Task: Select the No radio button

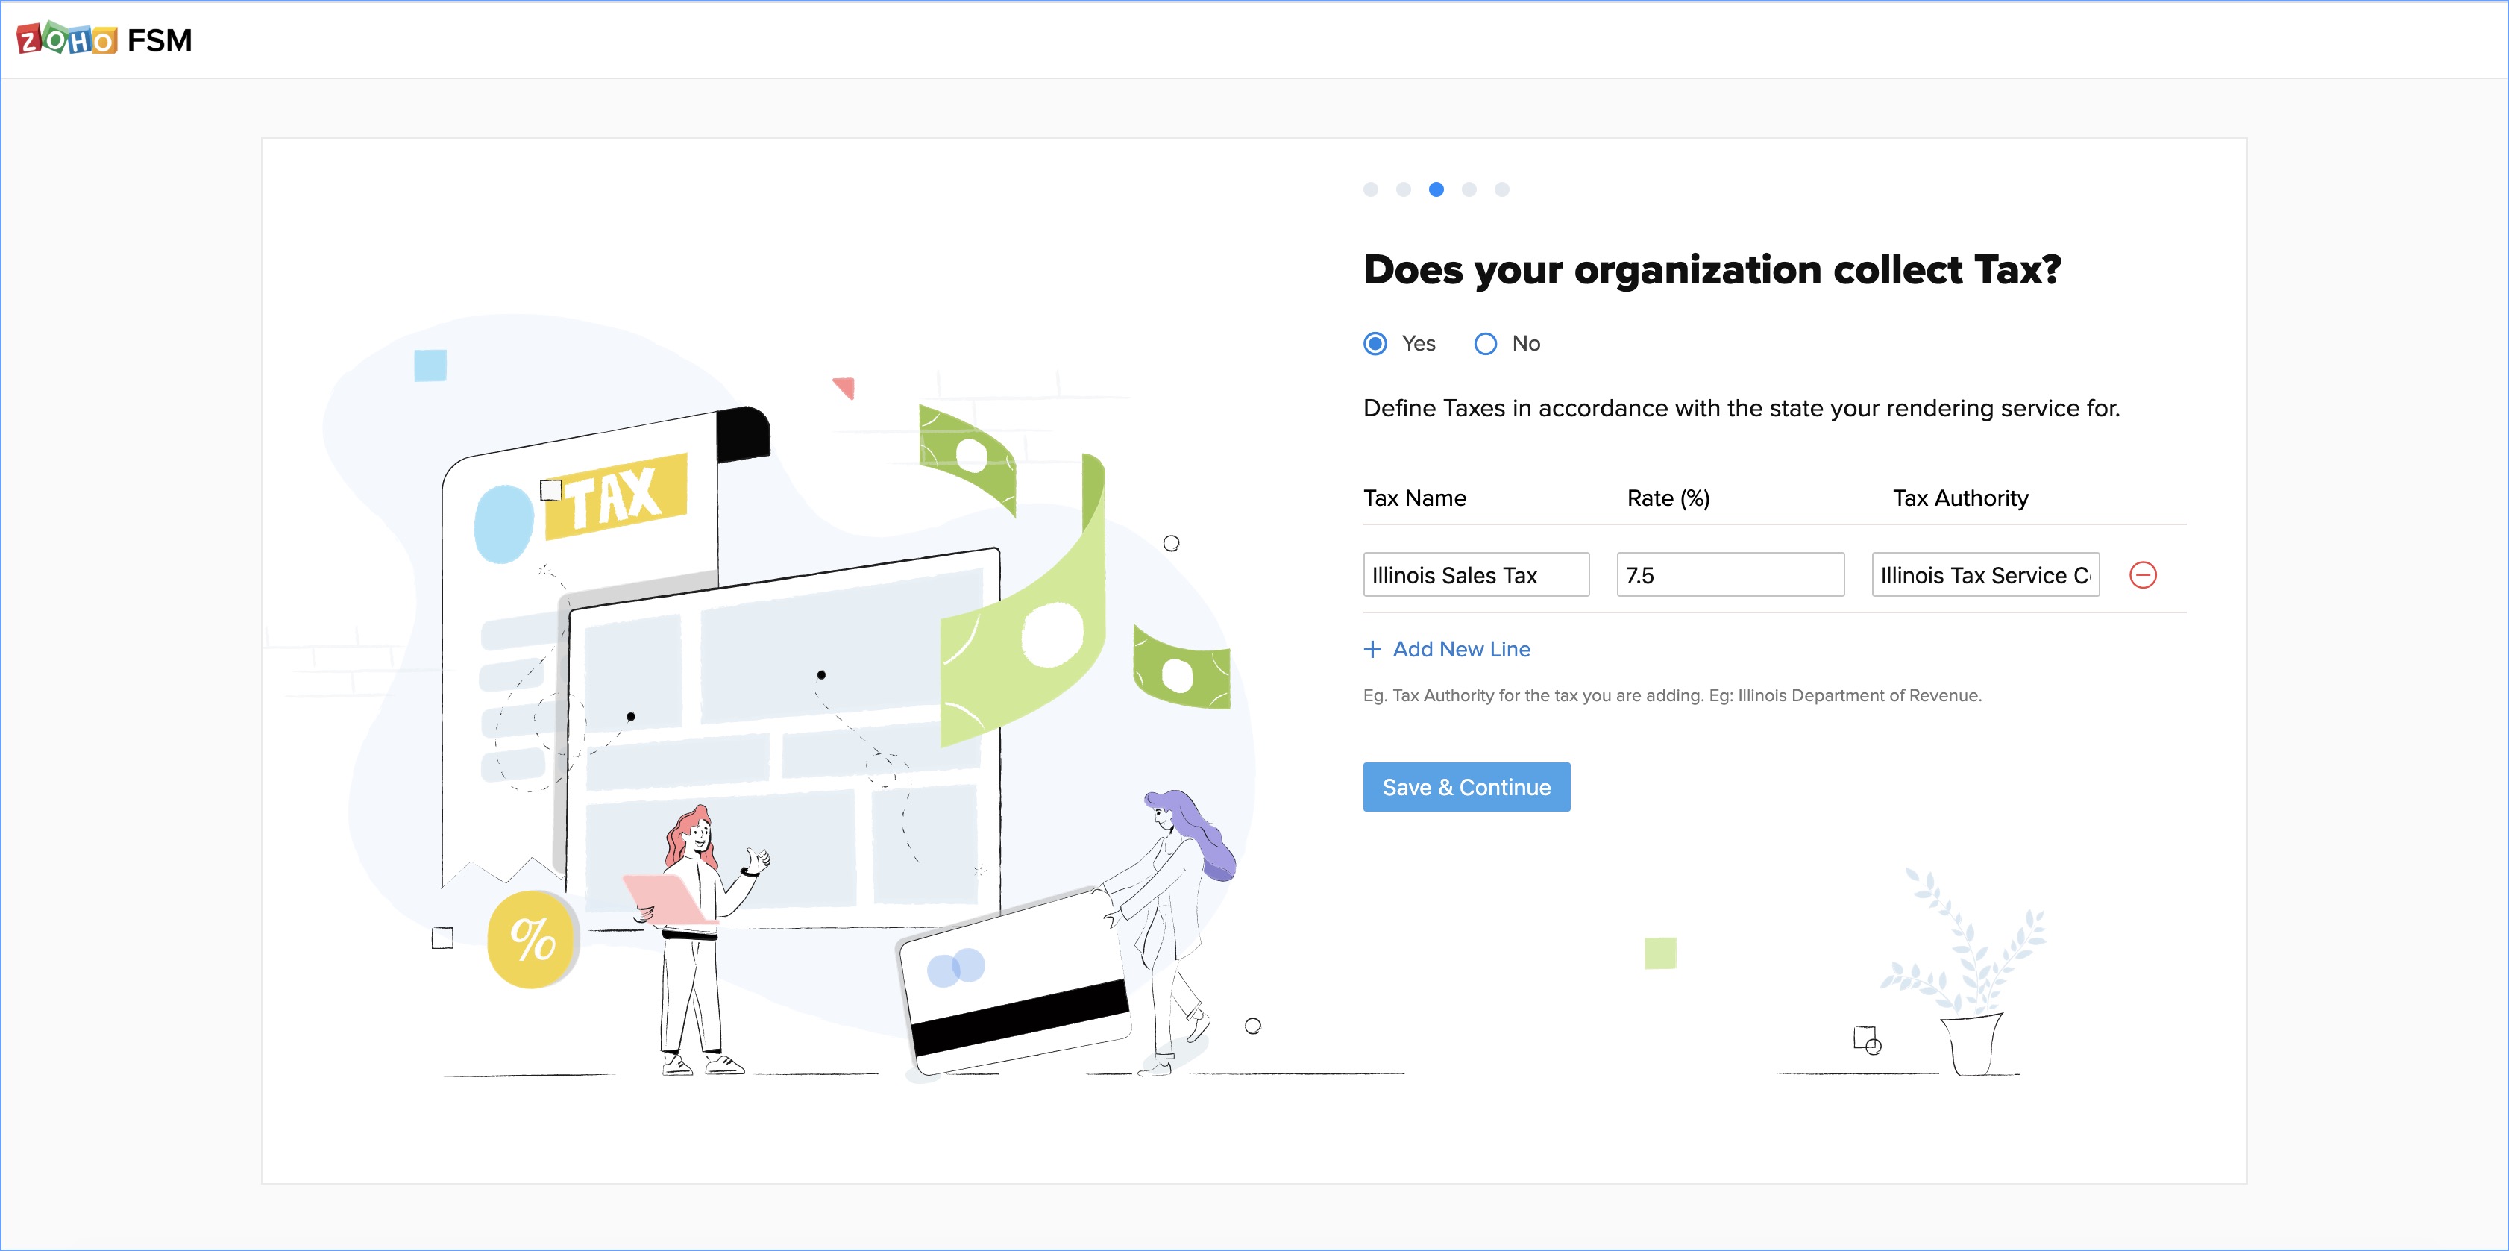Action: click(1485, 343)
